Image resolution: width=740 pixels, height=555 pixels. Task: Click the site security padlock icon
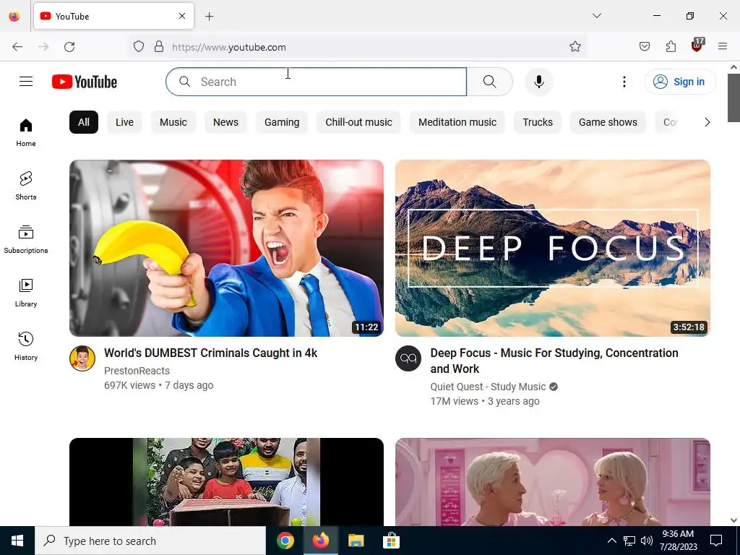click(x=159, y=47)
